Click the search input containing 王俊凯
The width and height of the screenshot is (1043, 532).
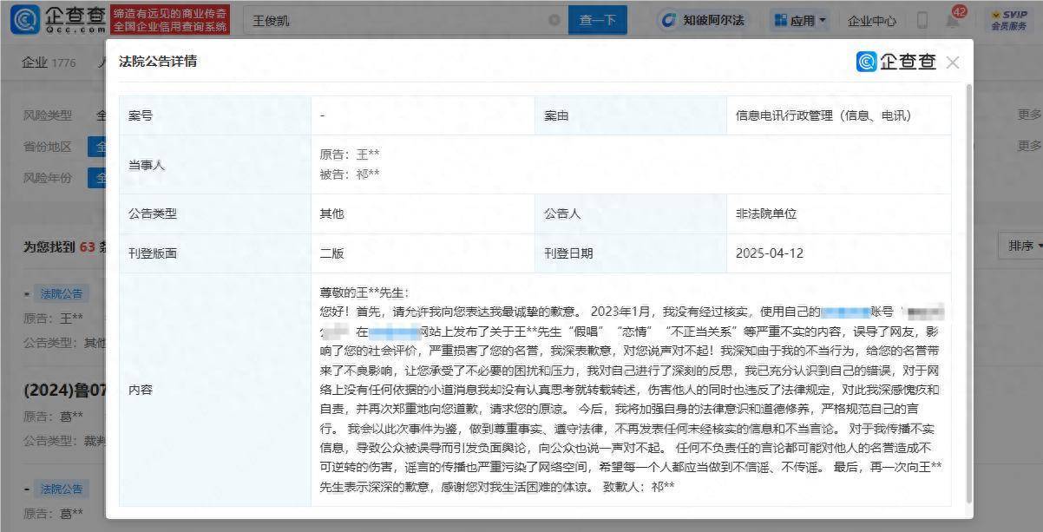tap(390, 19)
